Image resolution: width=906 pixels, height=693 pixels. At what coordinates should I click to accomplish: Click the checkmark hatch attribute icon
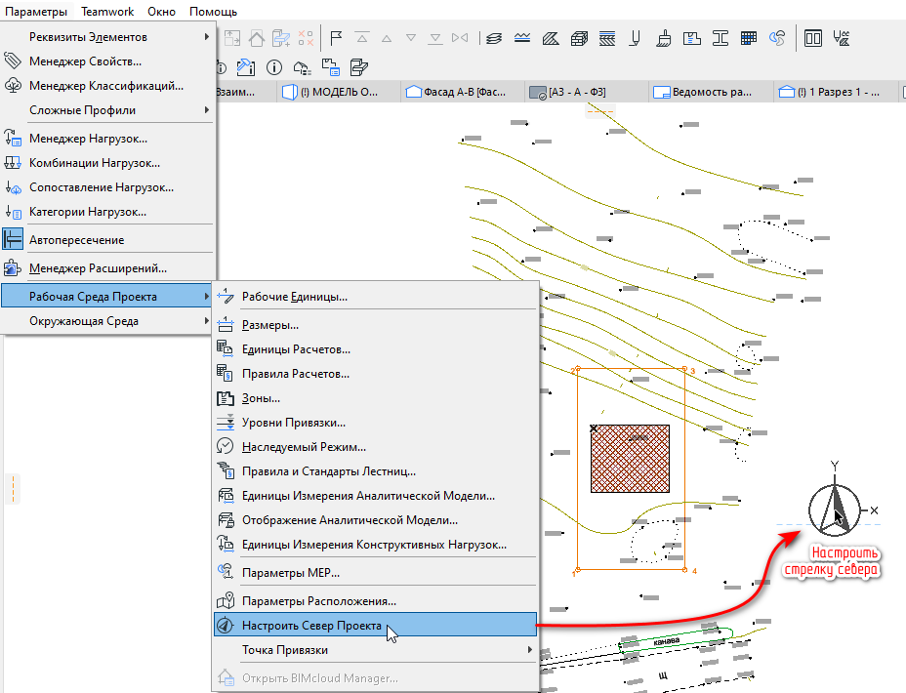842,39
